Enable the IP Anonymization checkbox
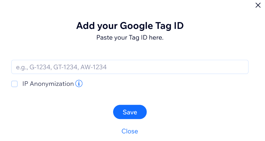This screenshot has height=141, width=265. (15, 84)
